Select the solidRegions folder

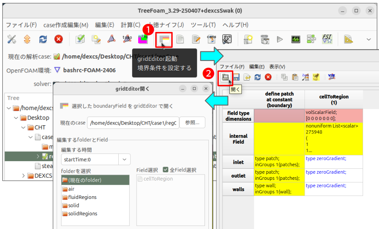(x=95, y=213)
